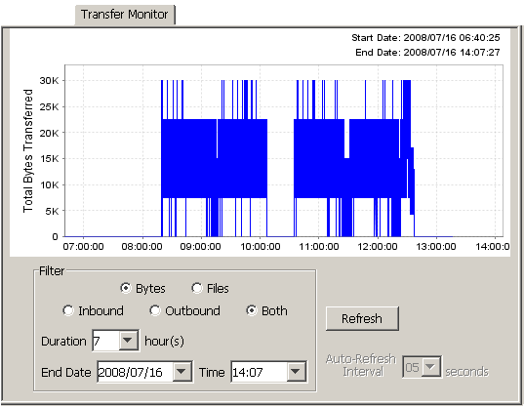Select the Bytes radio button
This screenshot has height=407, width=524.
coord(126,288)
